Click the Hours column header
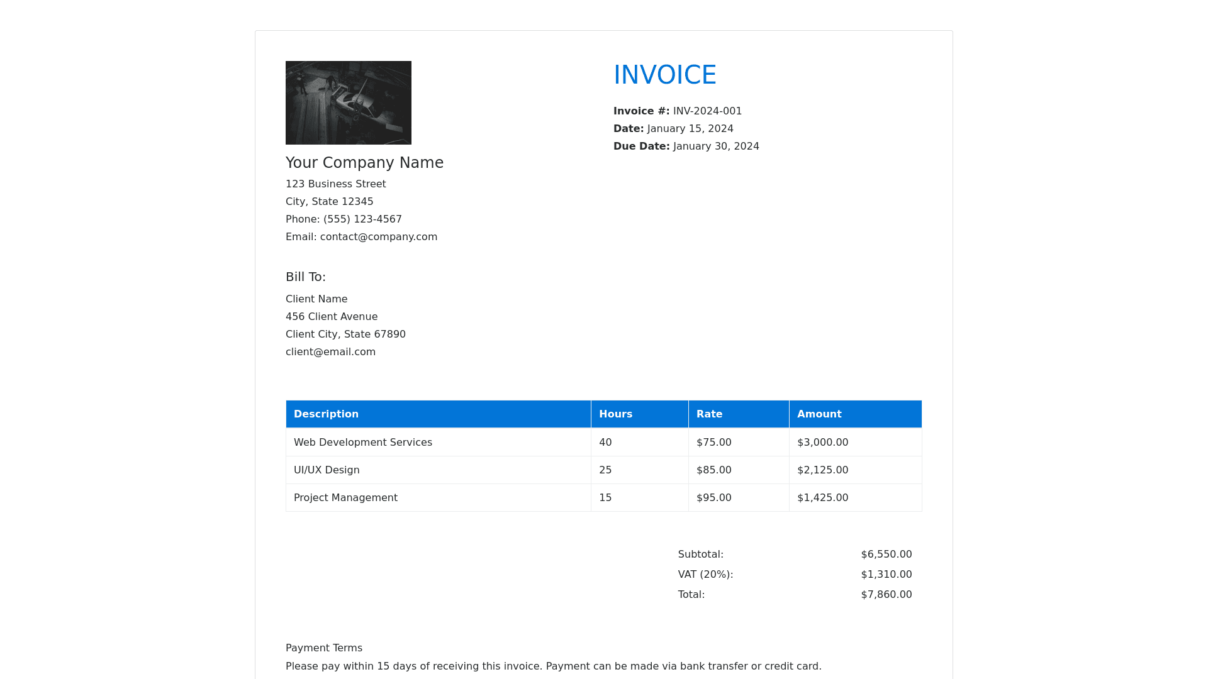 [615, 414]
